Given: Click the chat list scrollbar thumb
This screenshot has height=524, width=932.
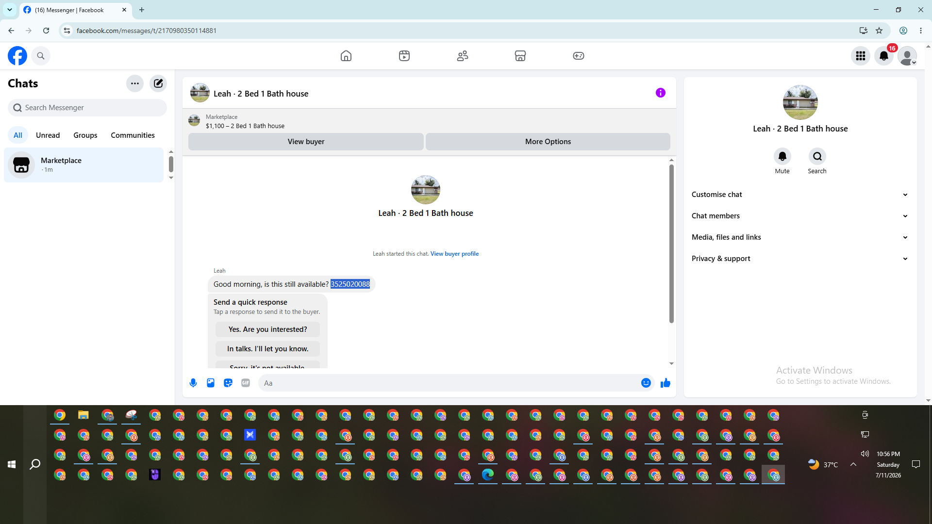Looking at the screenshot, I should (x=171, y=164).
